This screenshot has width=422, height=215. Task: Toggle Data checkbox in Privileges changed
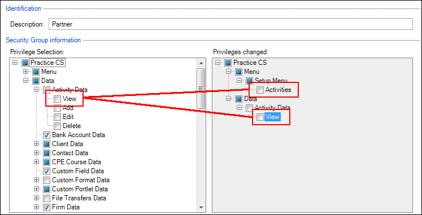coord(239,99)
